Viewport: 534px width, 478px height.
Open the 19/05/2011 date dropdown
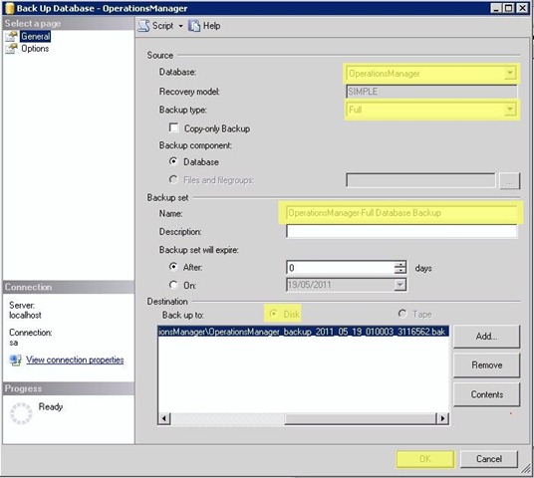point(400,285)
